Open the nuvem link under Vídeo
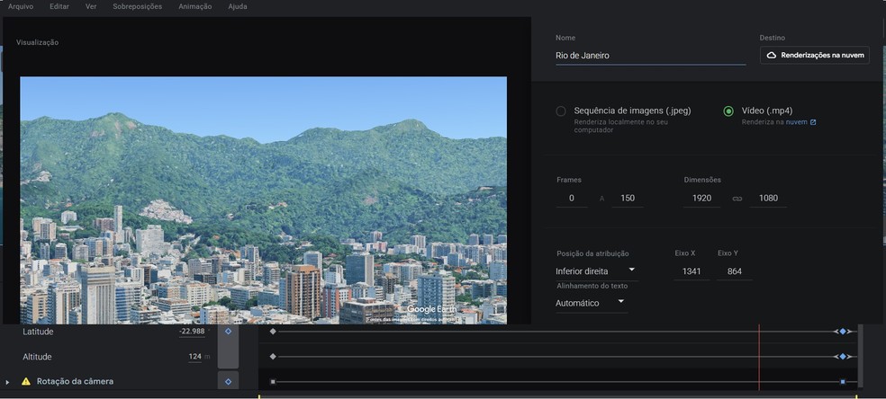The height and width of the screenshot is (399, 886). [x=797, y=121]
